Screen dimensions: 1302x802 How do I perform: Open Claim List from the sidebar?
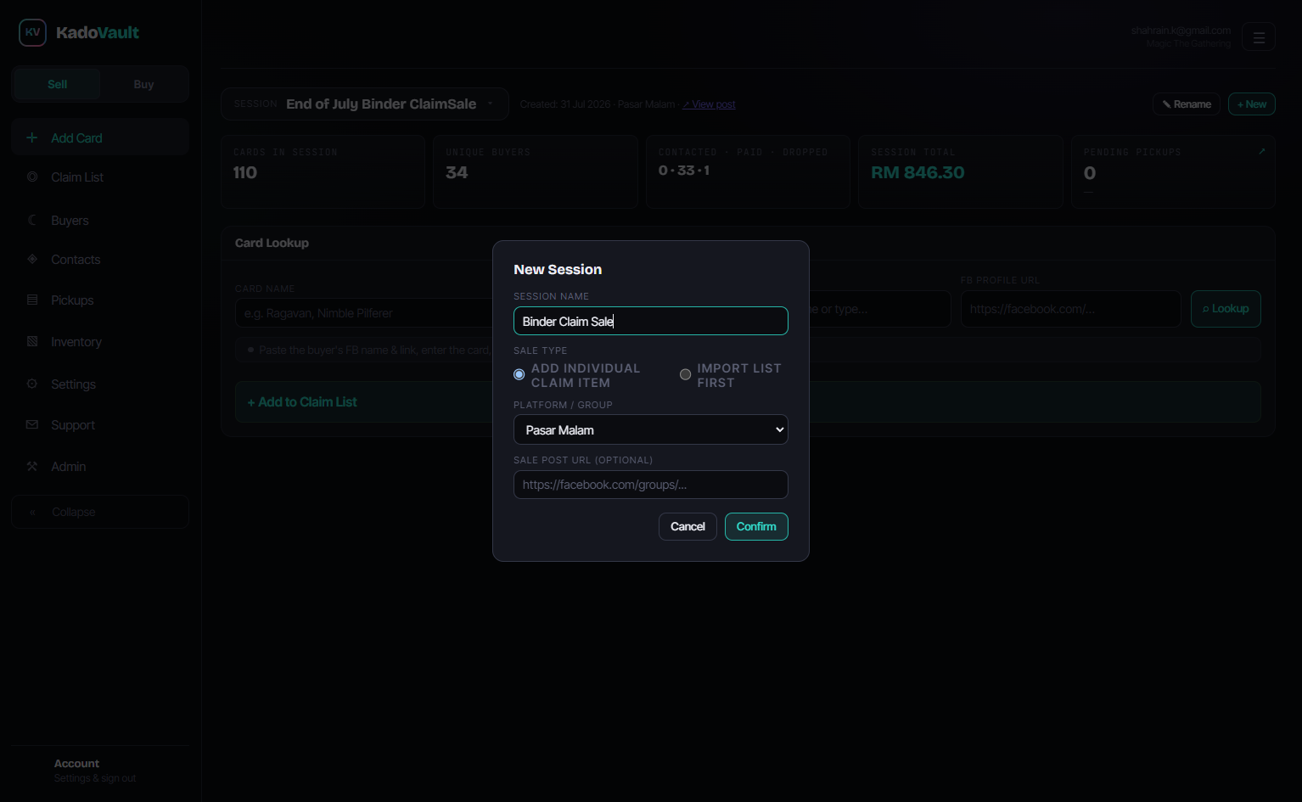[100, 177]
